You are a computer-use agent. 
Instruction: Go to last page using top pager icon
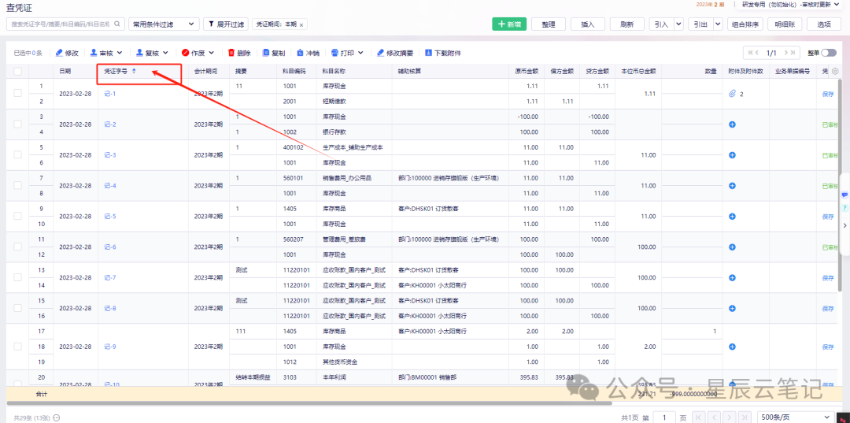792,53
